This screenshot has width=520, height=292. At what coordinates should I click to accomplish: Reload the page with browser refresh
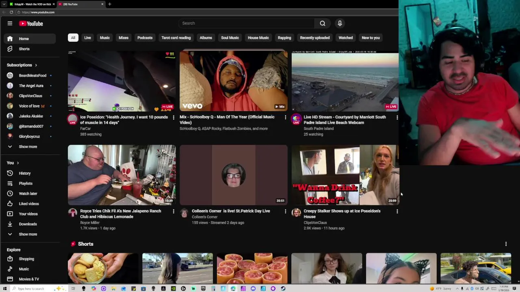(11, 12)
